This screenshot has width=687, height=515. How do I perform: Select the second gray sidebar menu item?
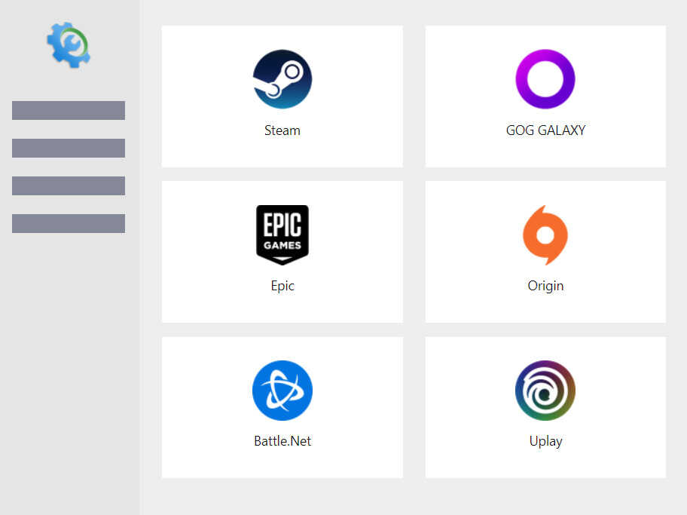(69, 148)
